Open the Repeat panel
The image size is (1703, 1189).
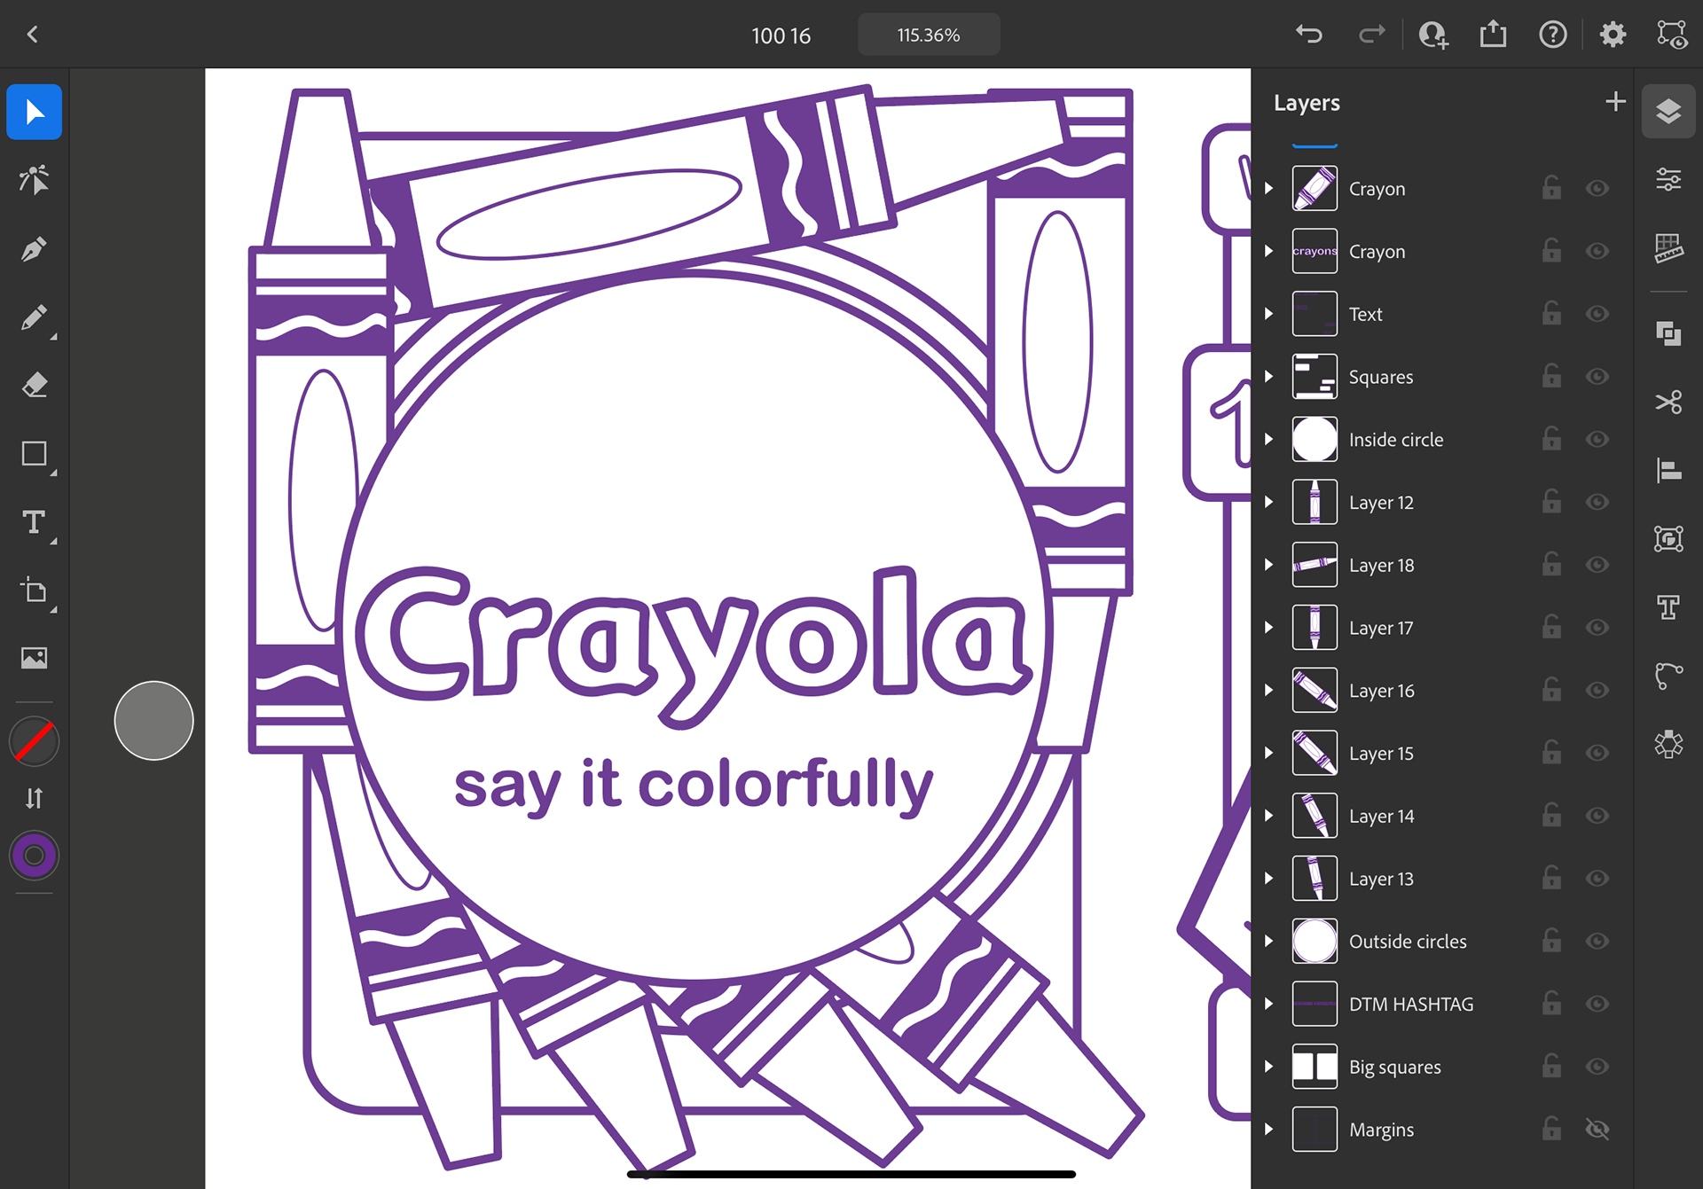(x=1668, y=538)
